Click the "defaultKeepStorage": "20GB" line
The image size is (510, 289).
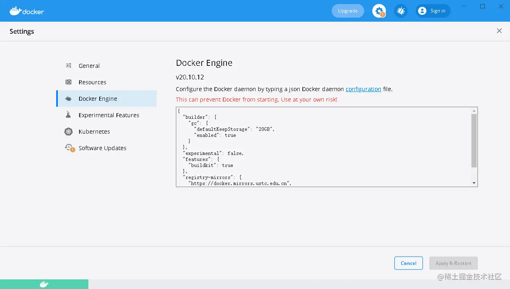(x=234, y=129)
